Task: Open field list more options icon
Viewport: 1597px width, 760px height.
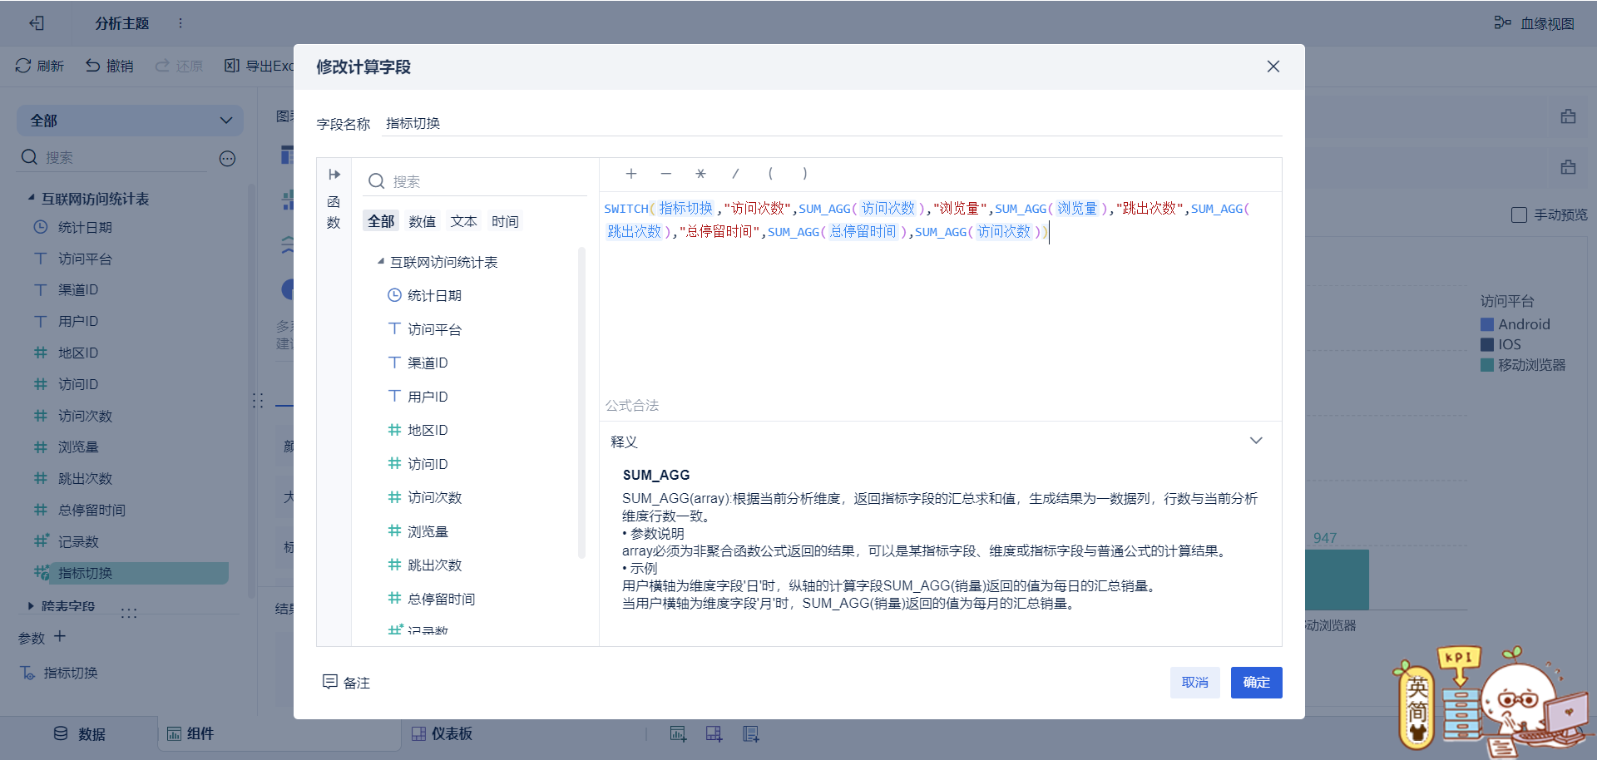Action: tap(227, 158)
